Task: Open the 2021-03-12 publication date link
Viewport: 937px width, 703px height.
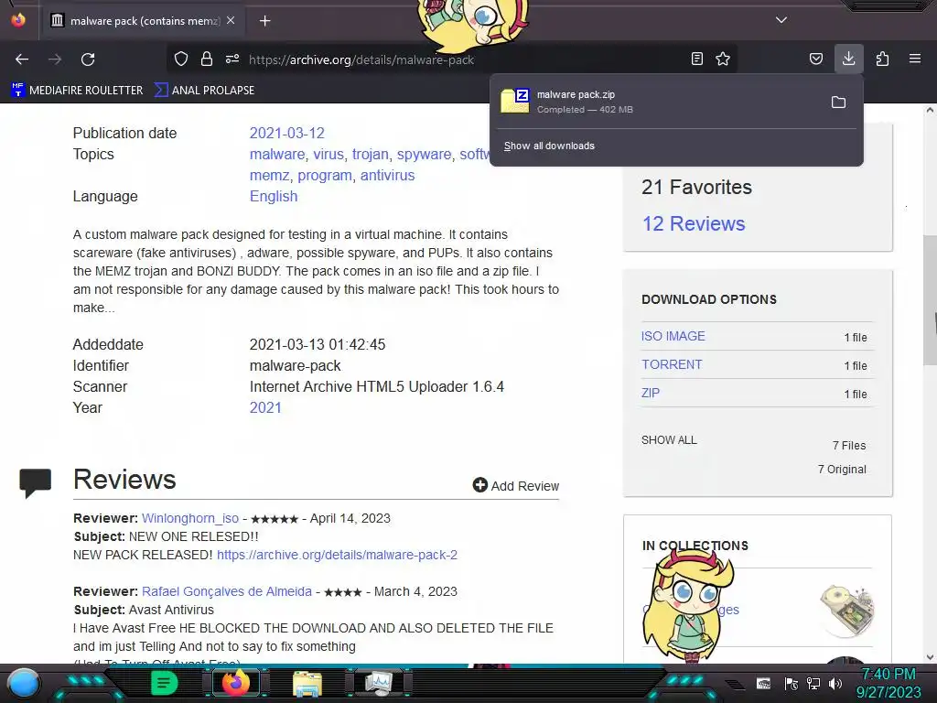Action: 286,134
